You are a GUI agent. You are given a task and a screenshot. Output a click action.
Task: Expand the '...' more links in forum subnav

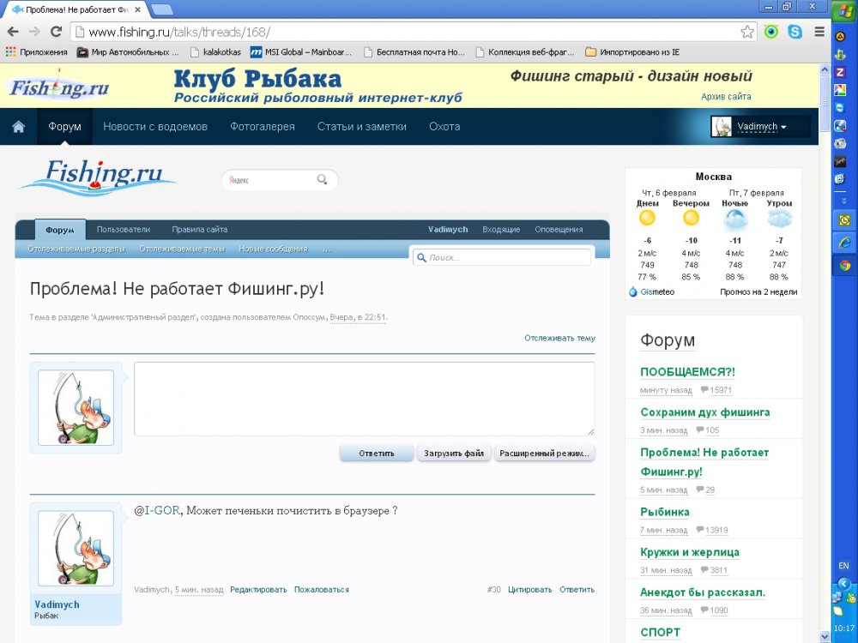coord(326,249)
